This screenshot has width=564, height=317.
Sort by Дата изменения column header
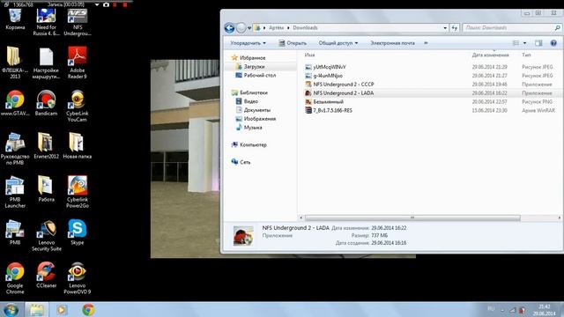(490, 55)
